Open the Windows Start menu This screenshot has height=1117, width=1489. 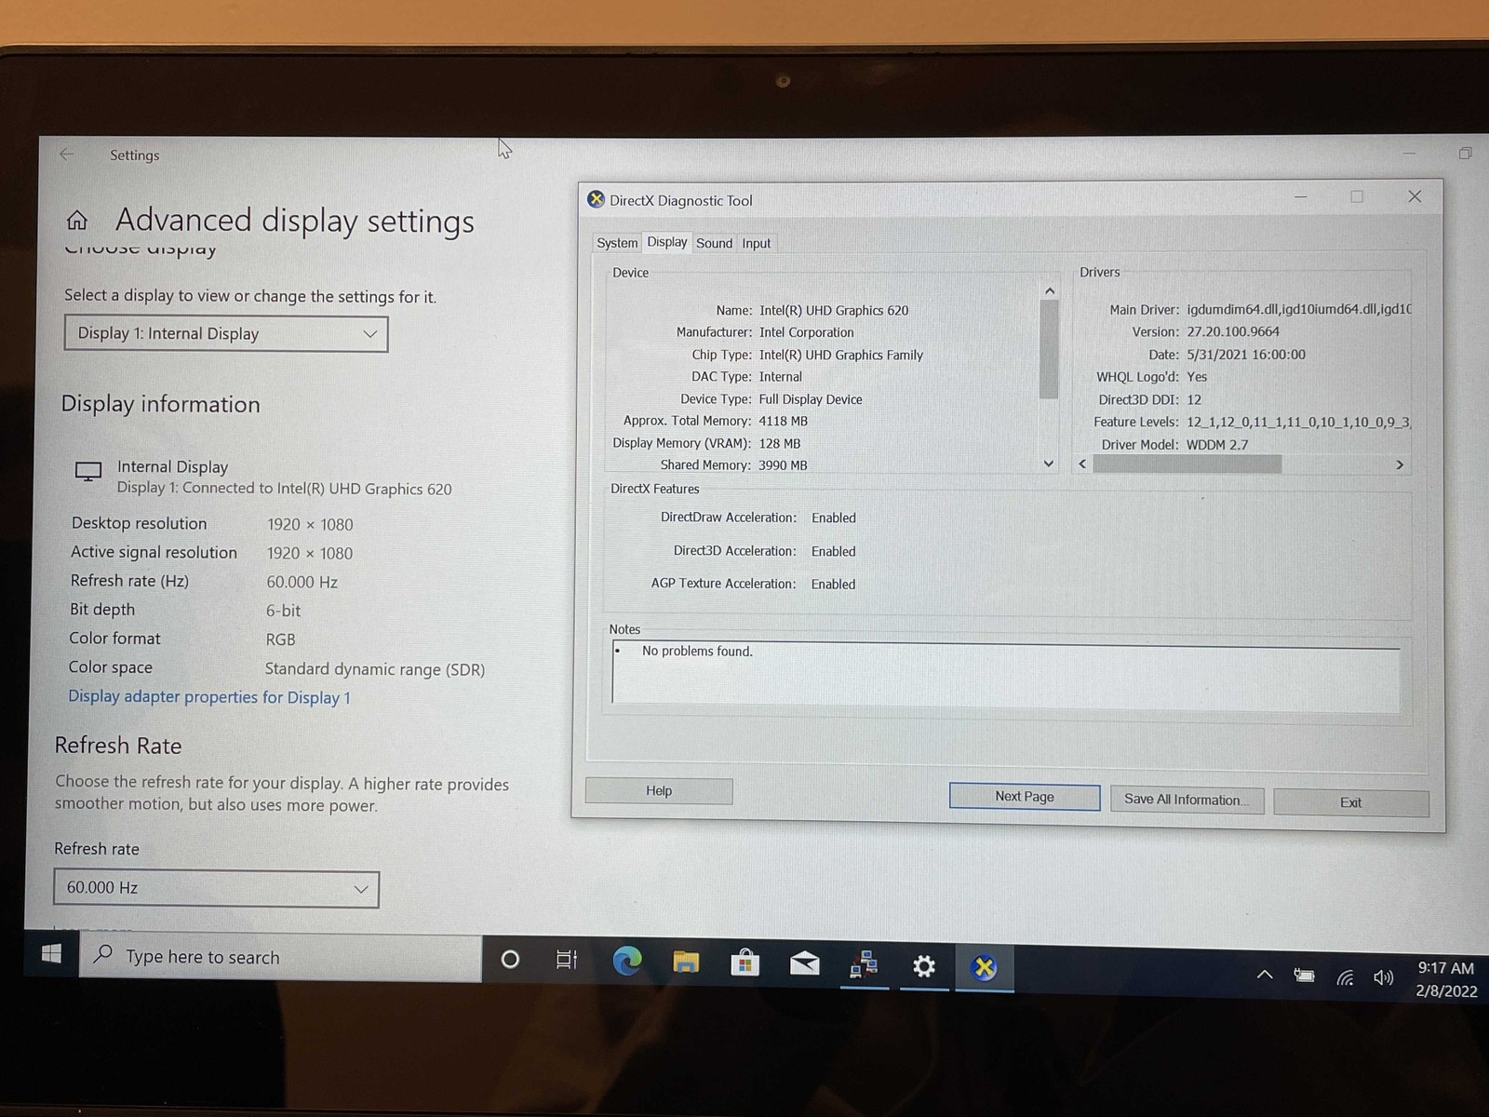51,954
